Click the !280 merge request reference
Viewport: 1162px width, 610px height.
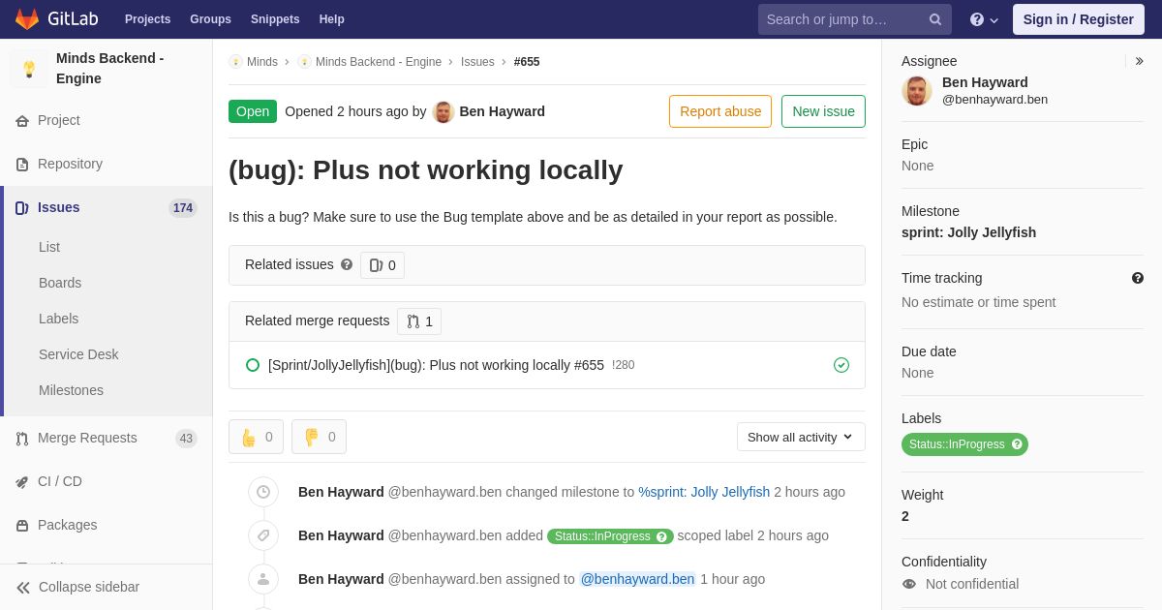pos(624,365)
